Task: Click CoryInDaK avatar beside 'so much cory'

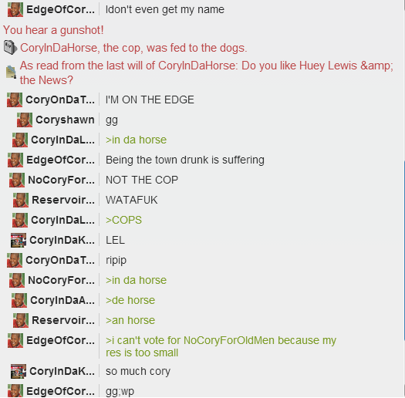Action: pyautogui.click(x=19, y=371)
